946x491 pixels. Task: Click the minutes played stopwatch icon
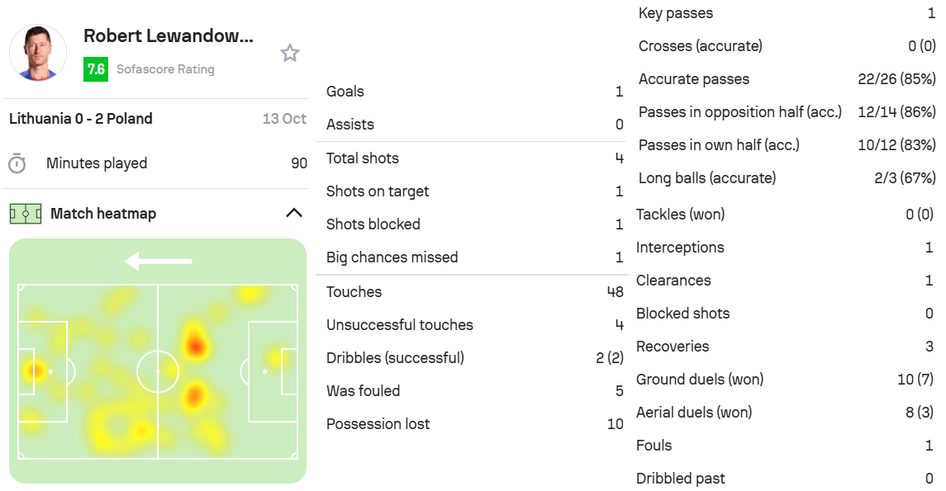17,163
